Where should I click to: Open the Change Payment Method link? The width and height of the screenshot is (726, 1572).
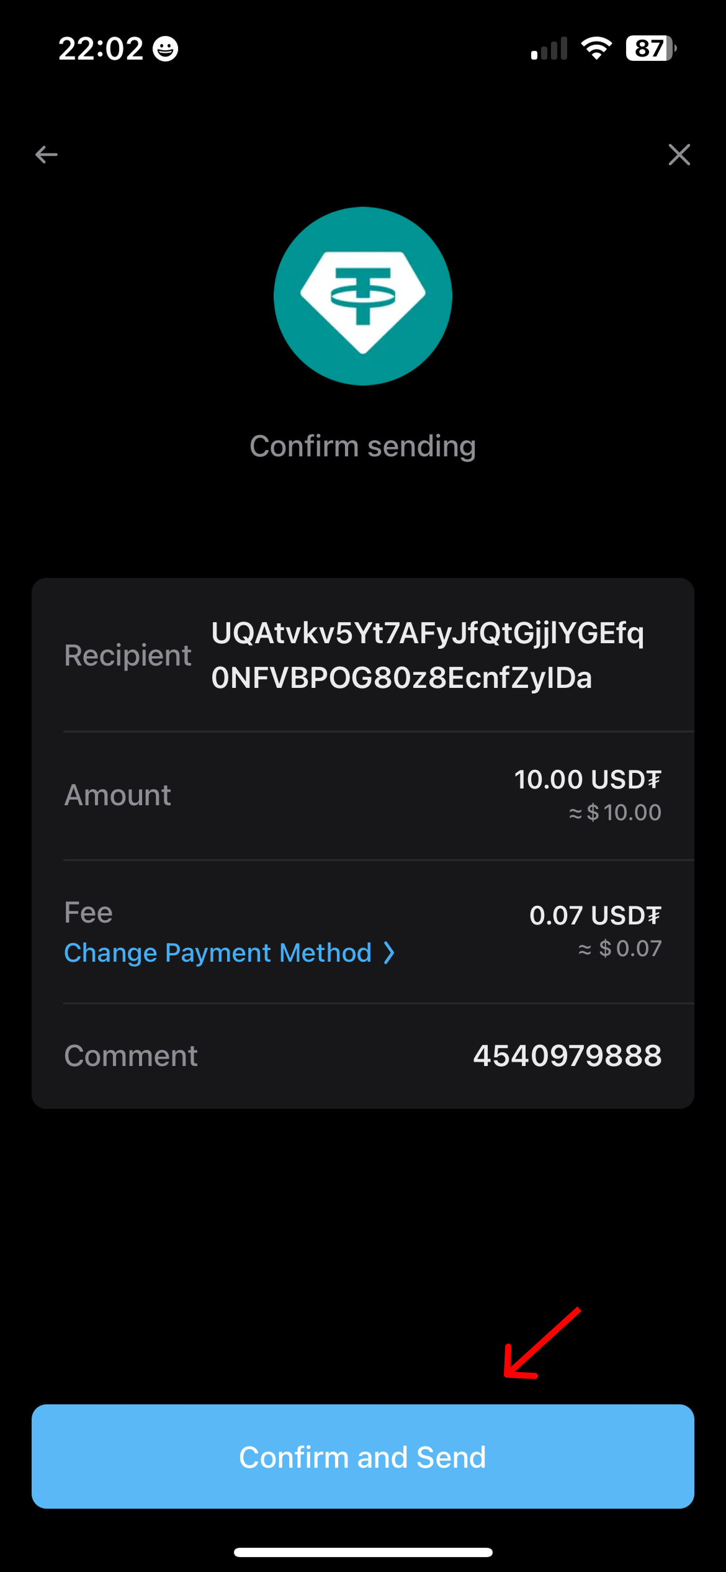tap(218, 952)
